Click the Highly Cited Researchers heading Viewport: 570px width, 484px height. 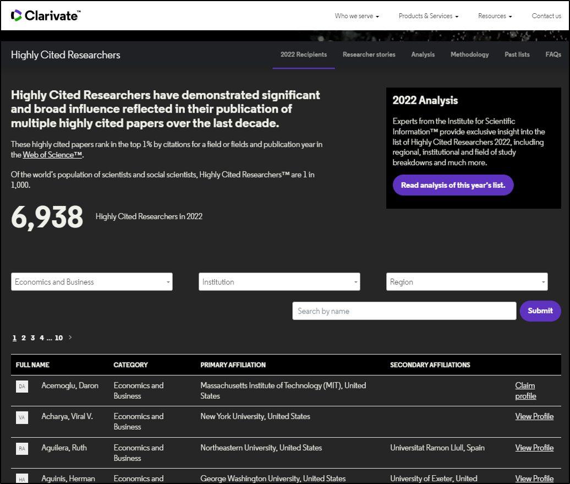pyautogui.click(x=65, y=55)
